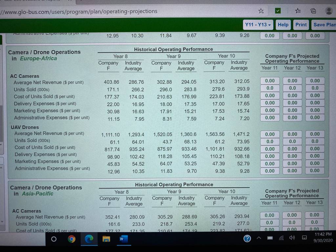Click the Save Plan button
Viewport: 336px width, 252px height.
coord(324,25)
